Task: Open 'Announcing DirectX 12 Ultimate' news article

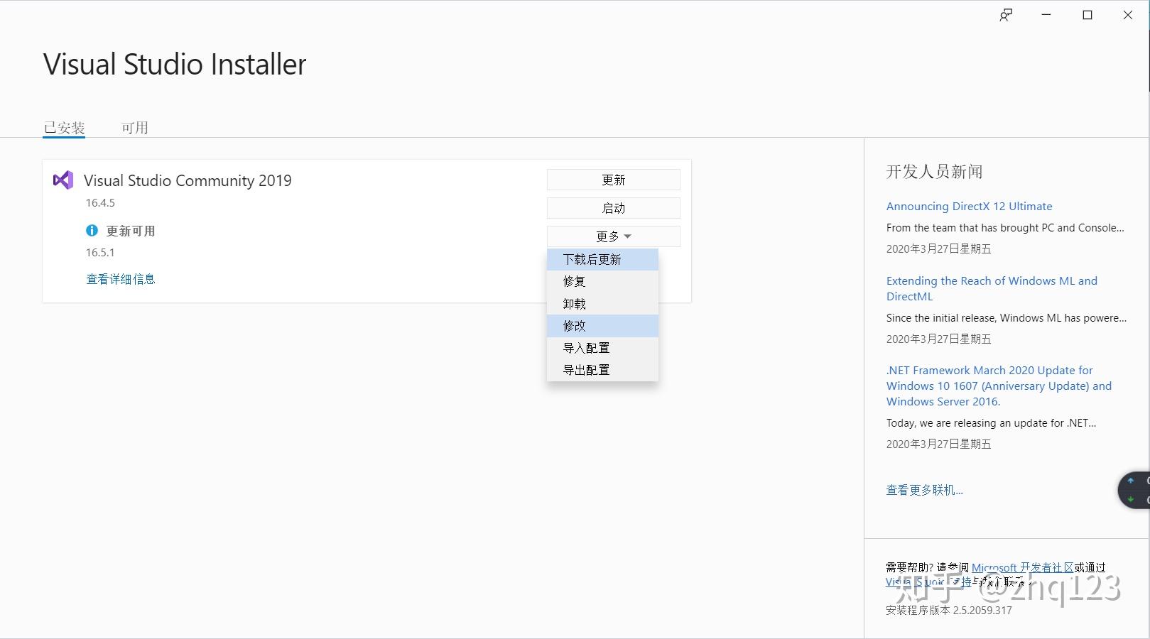Action: 969,206
